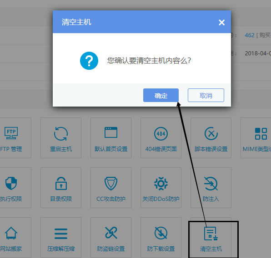Click the 确定 confirm button

point(161,95)
